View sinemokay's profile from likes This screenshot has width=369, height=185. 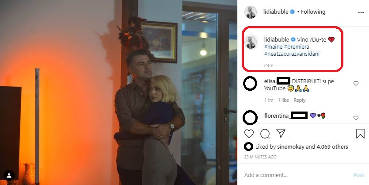tap(291, 147)
